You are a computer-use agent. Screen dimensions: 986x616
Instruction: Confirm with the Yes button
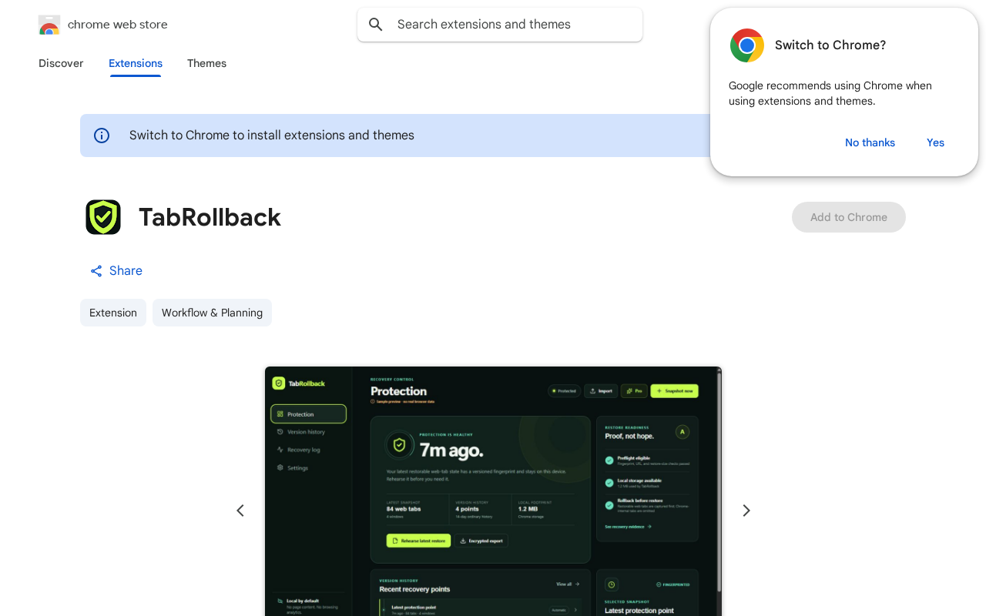click(935, 142)
